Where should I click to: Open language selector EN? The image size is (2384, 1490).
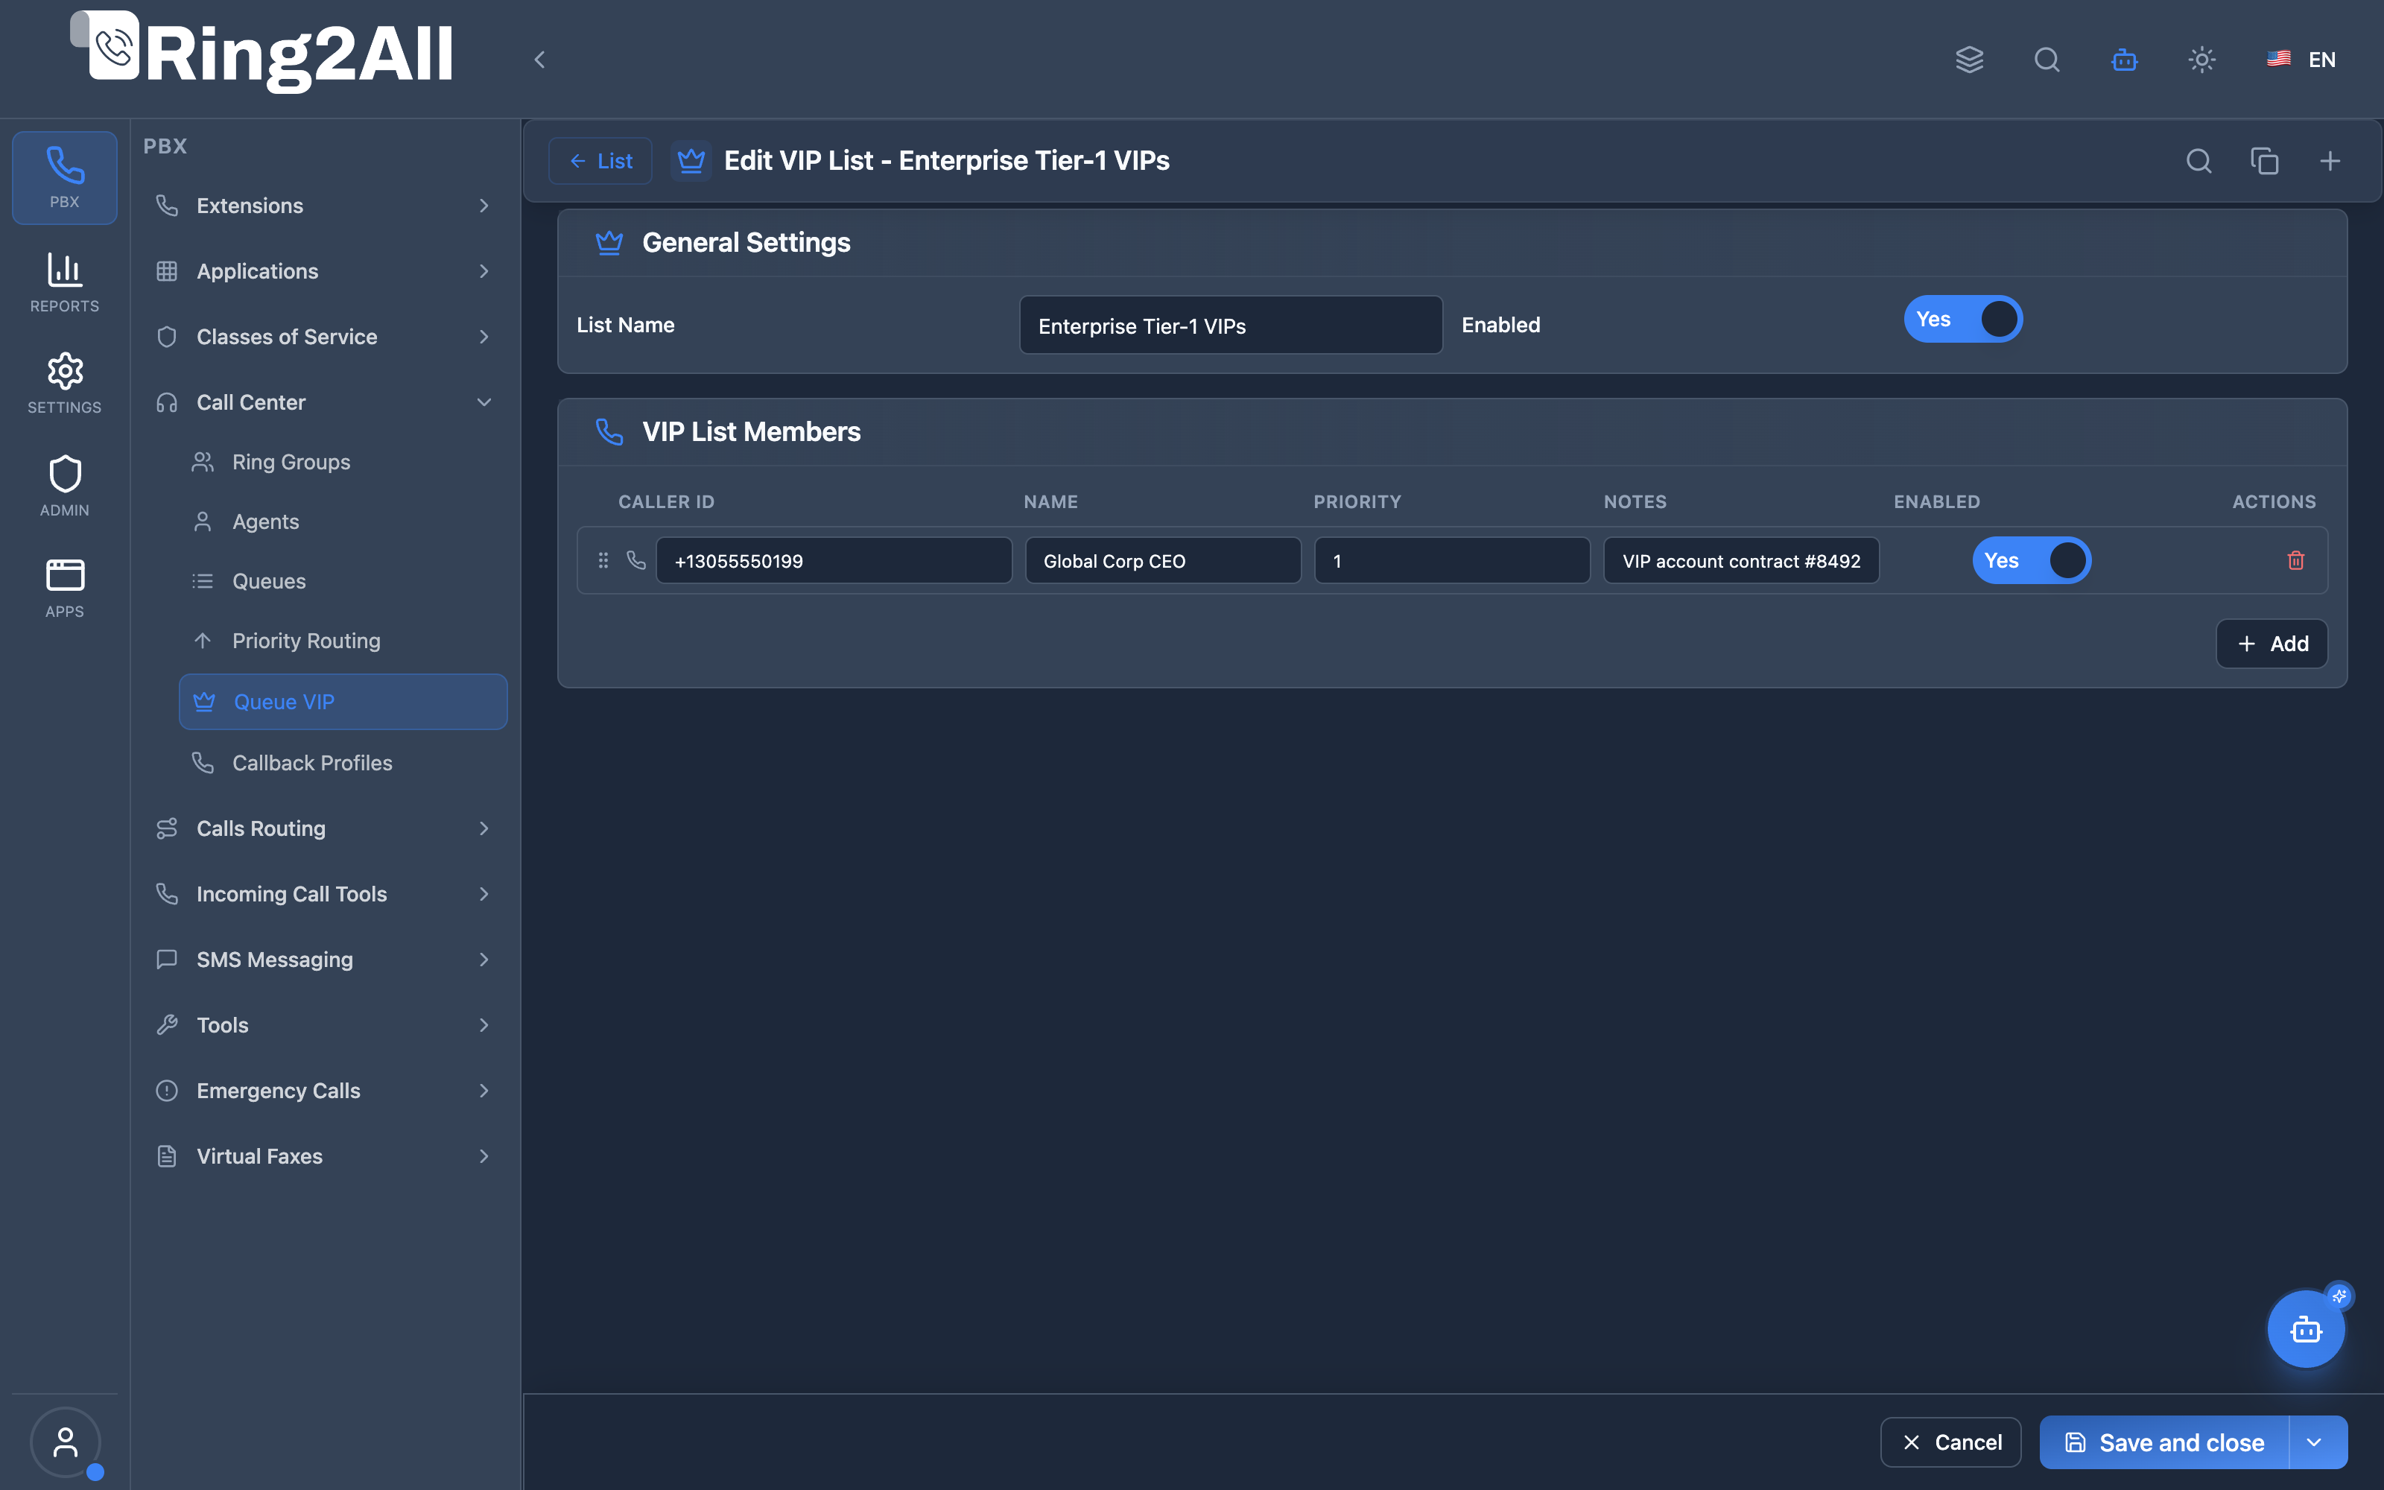point(2301,60)
